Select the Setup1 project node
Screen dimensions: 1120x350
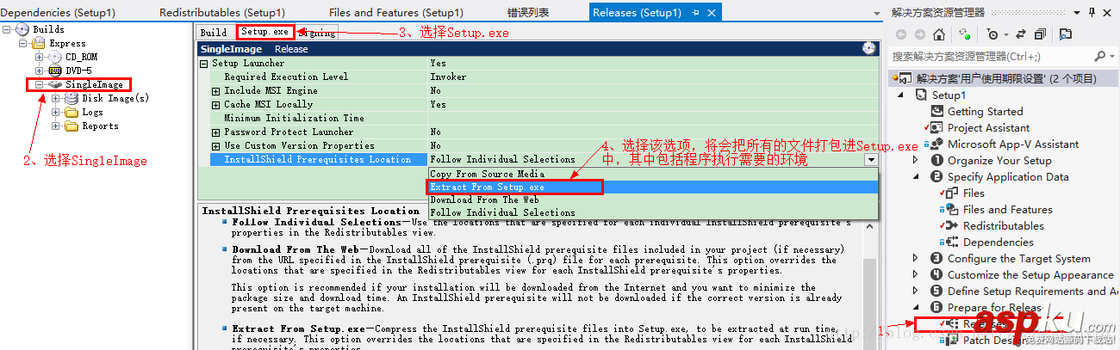point(949,95)
